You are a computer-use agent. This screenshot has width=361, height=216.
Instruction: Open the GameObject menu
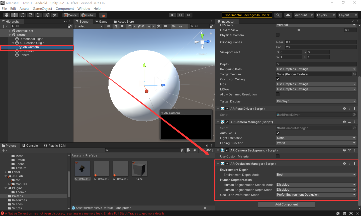(42, 8)
